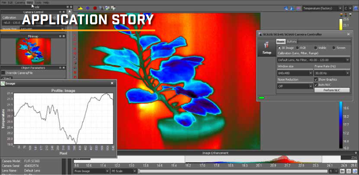
Task: Enable Override Camera/File checkbox
Action: [x=3, y=73]
